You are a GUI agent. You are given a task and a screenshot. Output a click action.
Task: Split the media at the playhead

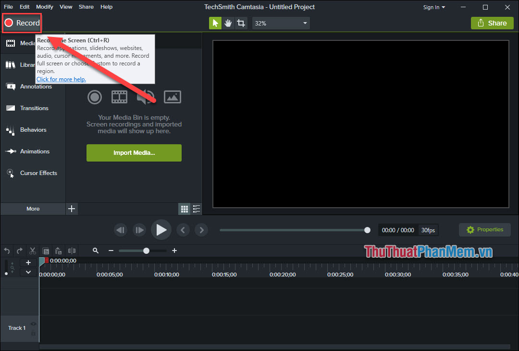point(72,251)
